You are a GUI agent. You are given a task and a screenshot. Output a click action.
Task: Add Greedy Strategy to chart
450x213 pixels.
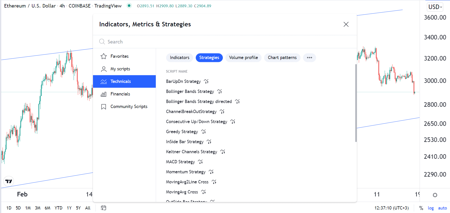[x=182, y=132]
